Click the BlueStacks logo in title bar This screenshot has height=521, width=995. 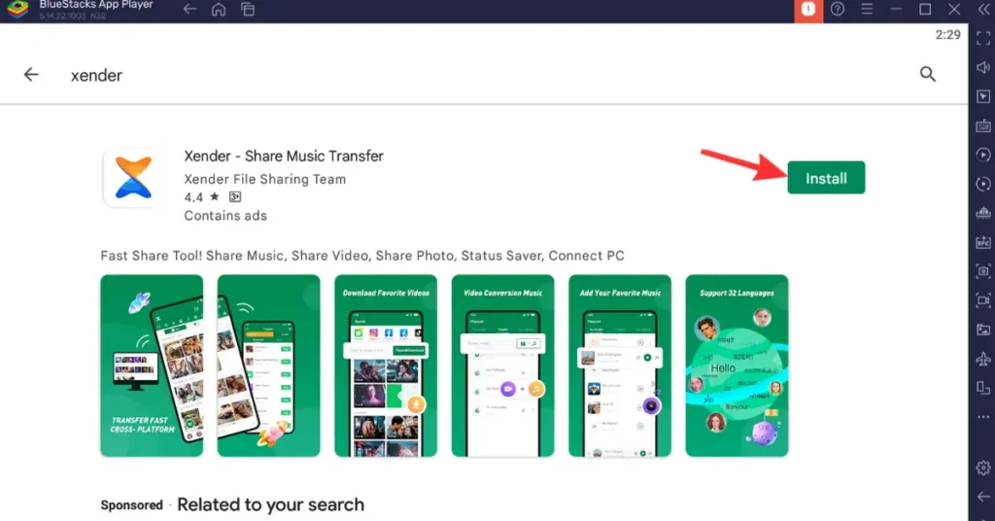pos(17,9)
